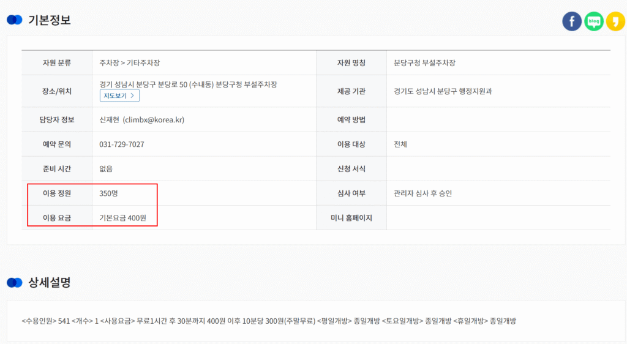This screenshot has width=627, height=344.
Task: Click the 미니 홈페이지 label cell
Action: 351,218
